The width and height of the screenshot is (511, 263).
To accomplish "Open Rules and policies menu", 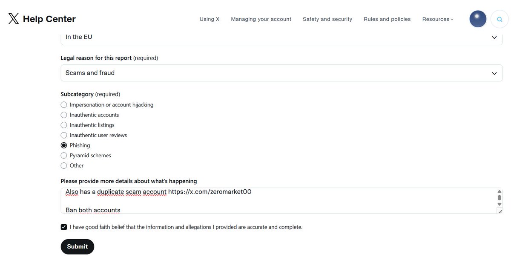I will pyautogui.click(x=387, y=19).
